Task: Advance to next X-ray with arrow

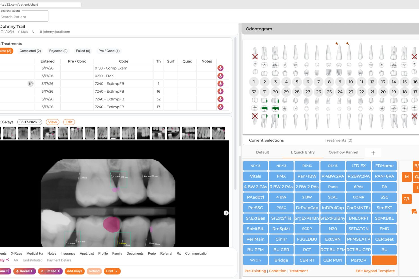Action: coord(226,213)
